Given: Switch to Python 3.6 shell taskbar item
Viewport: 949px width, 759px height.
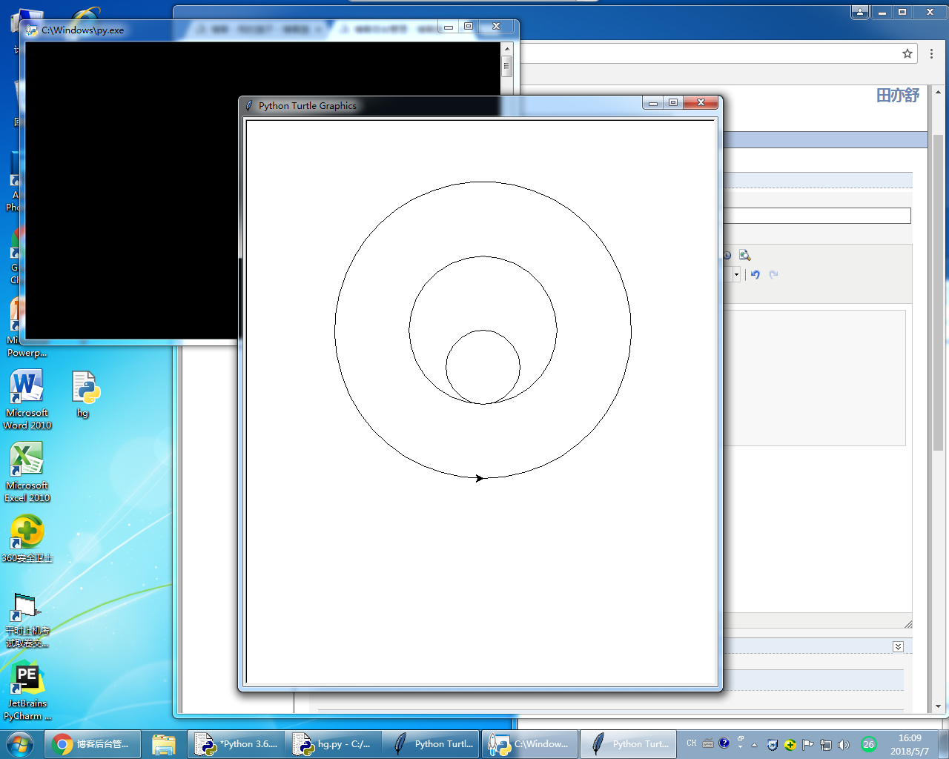Looking at the screenshot, I should point(236,744).
